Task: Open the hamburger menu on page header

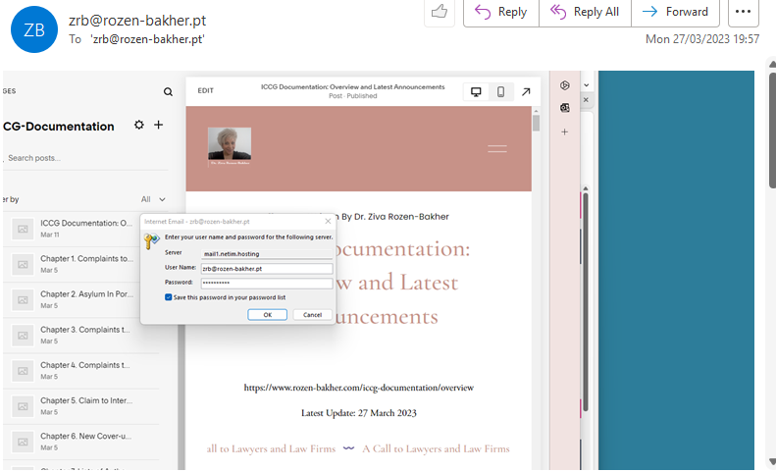Action: pos(496,148)
